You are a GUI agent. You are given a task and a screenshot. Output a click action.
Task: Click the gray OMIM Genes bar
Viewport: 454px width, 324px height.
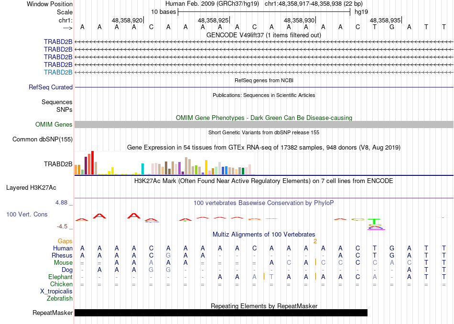point(264,125)
